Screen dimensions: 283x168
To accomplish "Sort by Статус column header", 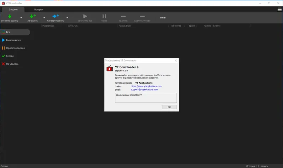I will tap(217, 26).
